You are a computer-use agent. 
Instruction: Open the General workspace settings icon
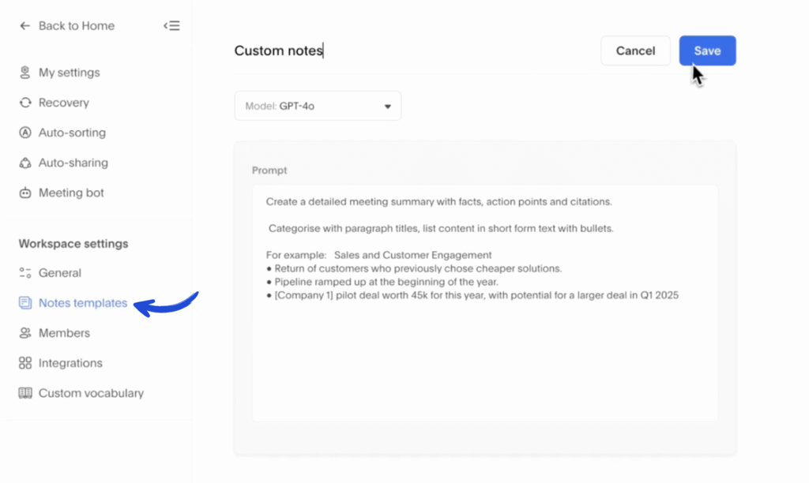click(x=24, y=272)
